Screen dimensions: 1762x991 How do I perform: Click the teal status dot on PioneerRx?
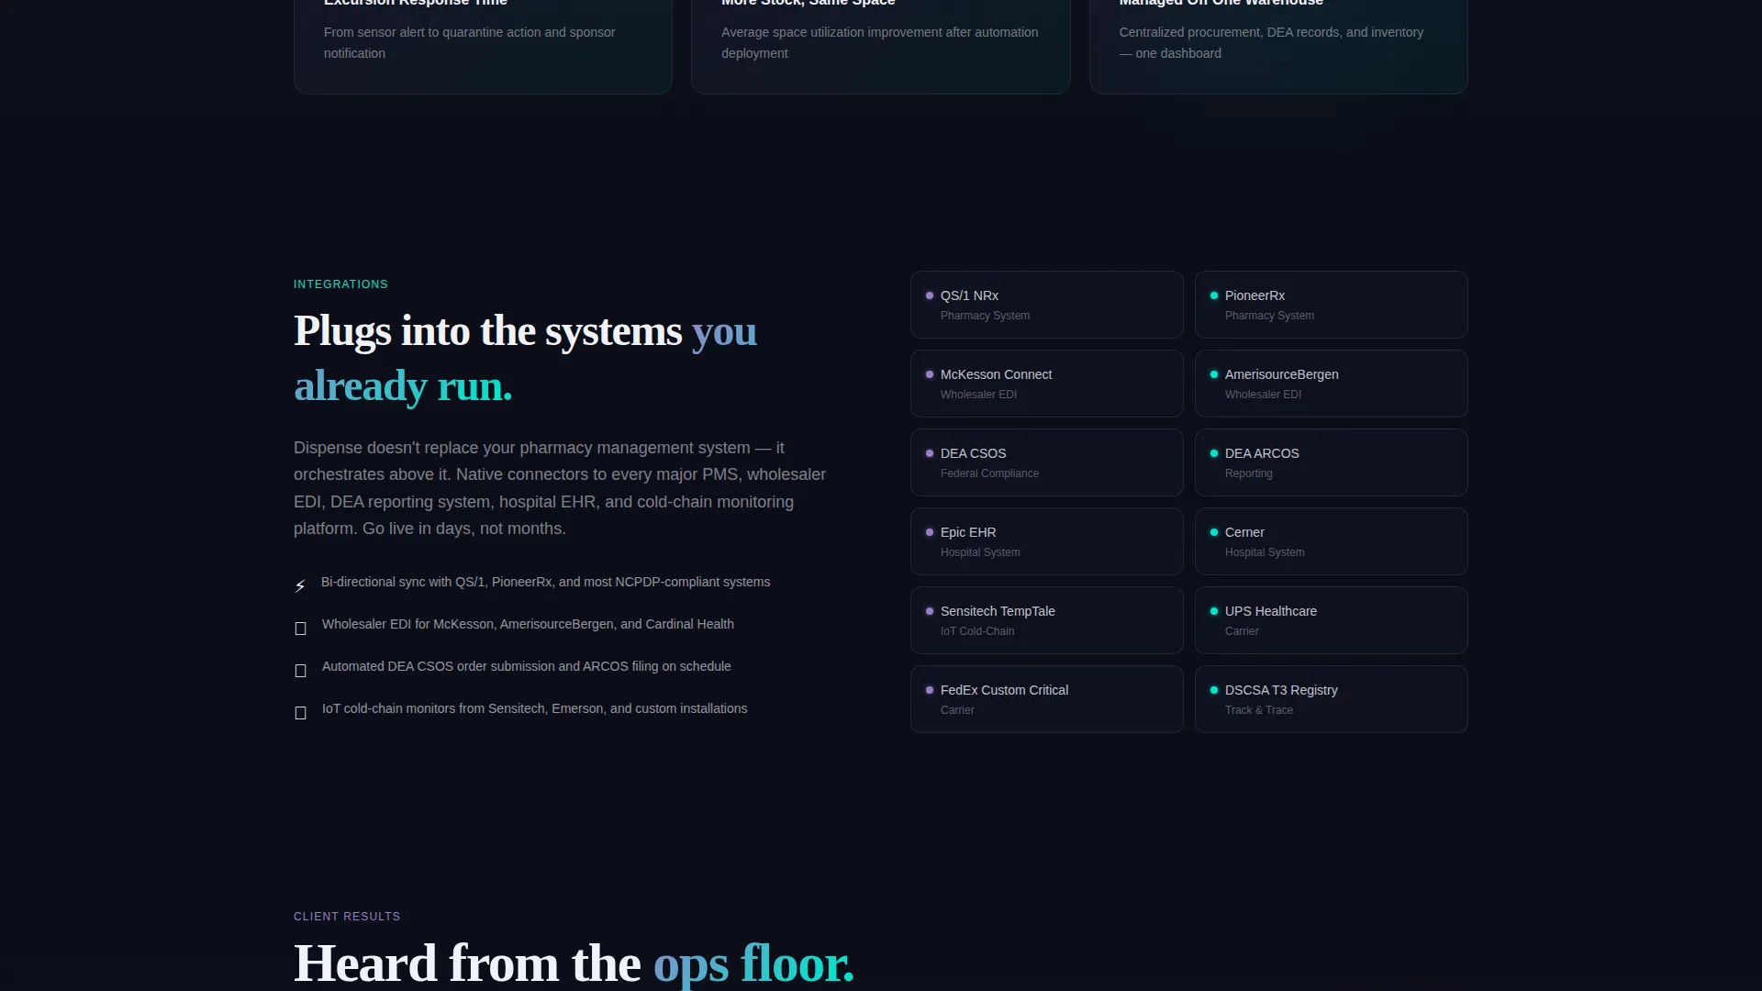(1214, 295)
